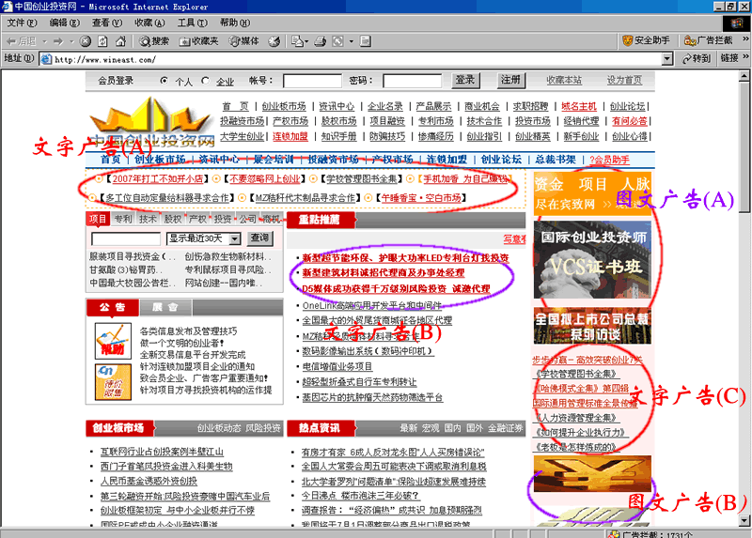
Task: Click the Refresh icon in the toolbar
Action: click(102, 41)
